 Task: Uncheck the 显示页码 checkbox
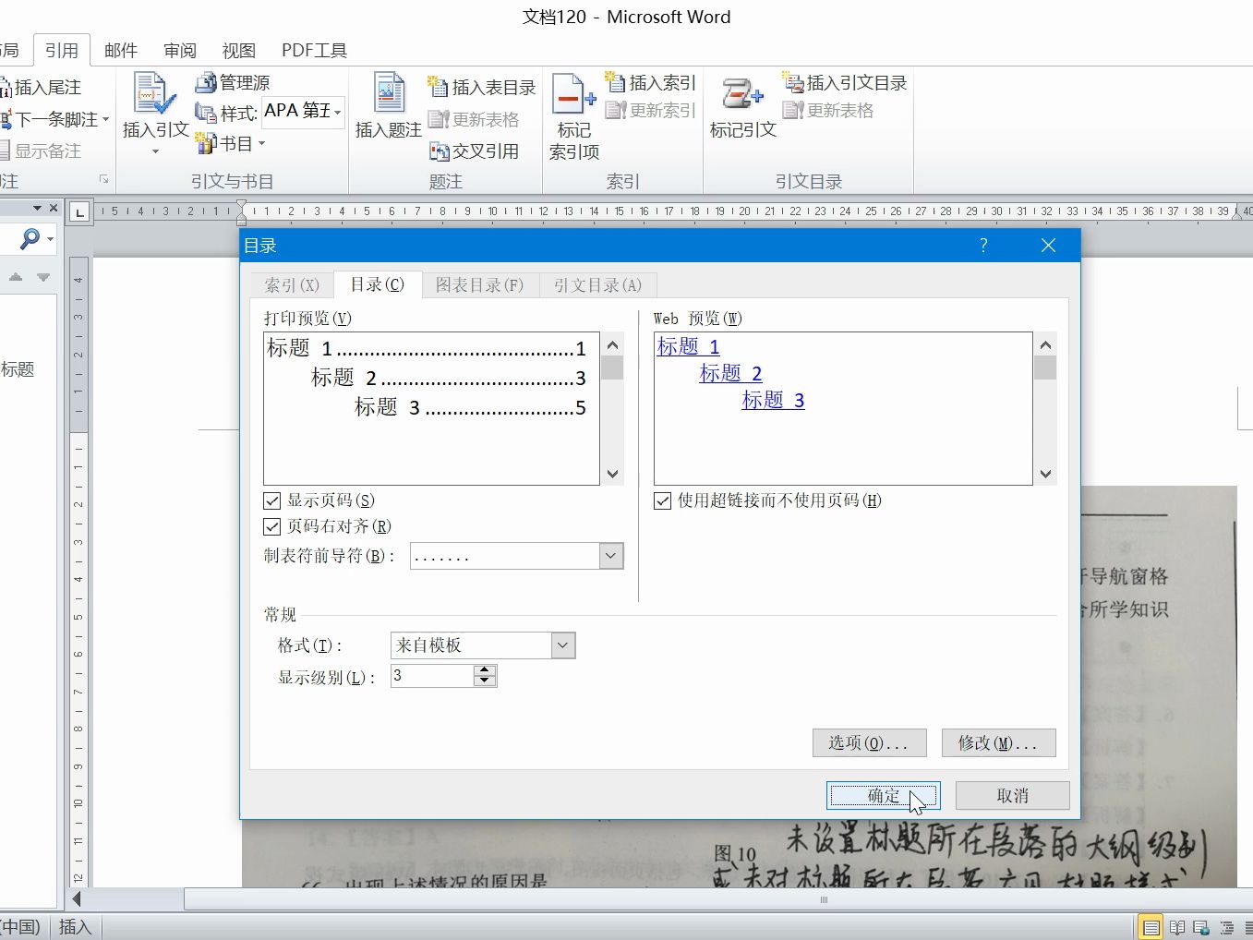click(x=272, y=500)
